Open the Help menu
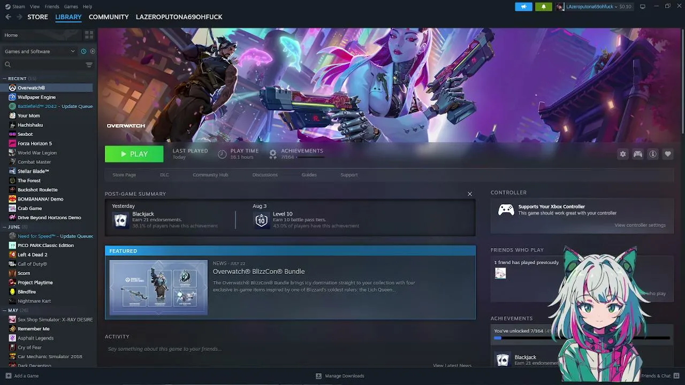The width and height of the screenshot is (685, 385). [x=87, y=6]
